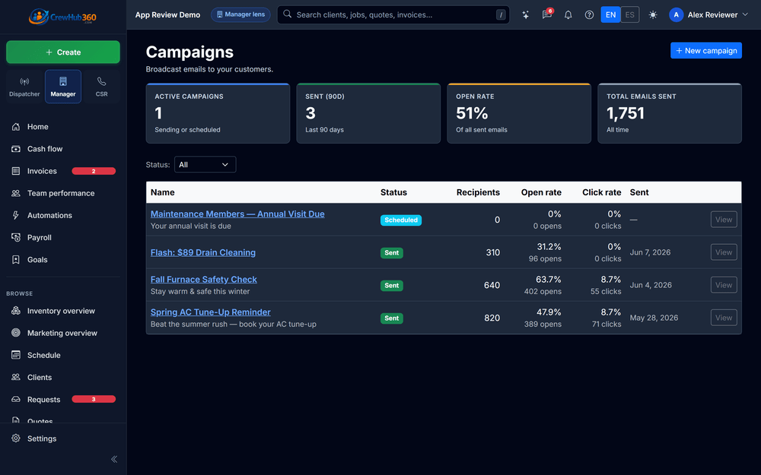Click the Manager lens badge
The image size is (761, 475).
(x=240, y=14)
